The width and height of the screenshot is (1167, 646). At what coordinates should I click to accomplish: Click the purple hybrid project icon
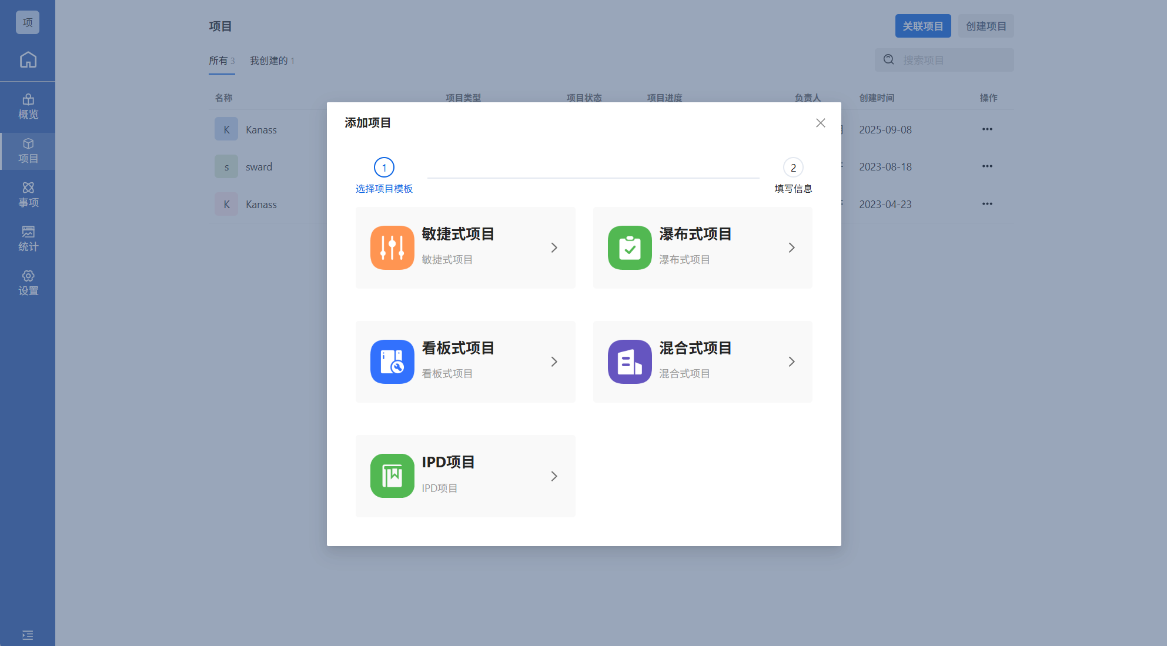(630, 362)
